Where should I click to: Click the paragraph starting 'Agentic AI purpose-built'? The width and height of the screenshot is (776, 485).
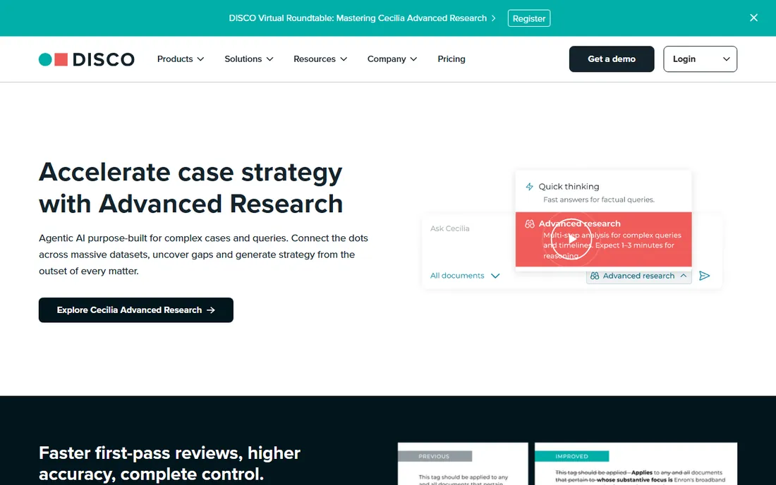pyautogui.click(x=203, y=254)
